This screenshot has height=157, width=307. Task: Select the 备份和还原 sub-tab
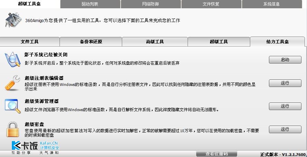pos(91,42)
